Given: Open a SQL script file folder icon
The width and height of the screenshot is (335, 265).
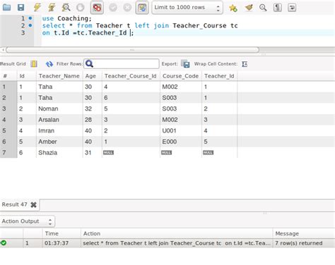Looking at the screenshot, I should coord(6,7).
